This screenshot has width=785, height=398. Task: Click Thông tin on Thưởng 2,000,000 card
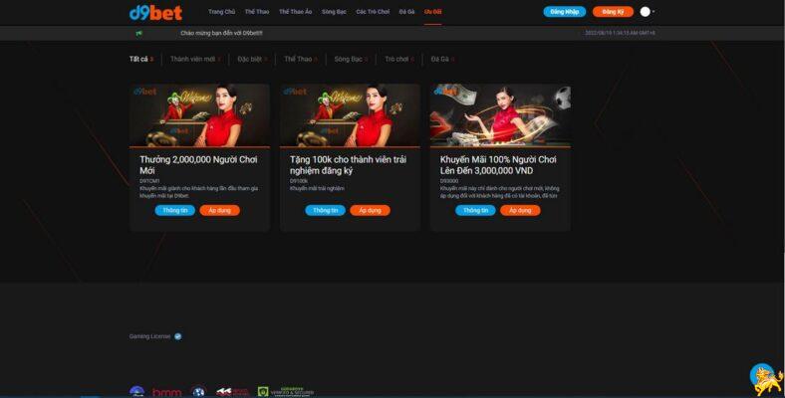point(174,211)
